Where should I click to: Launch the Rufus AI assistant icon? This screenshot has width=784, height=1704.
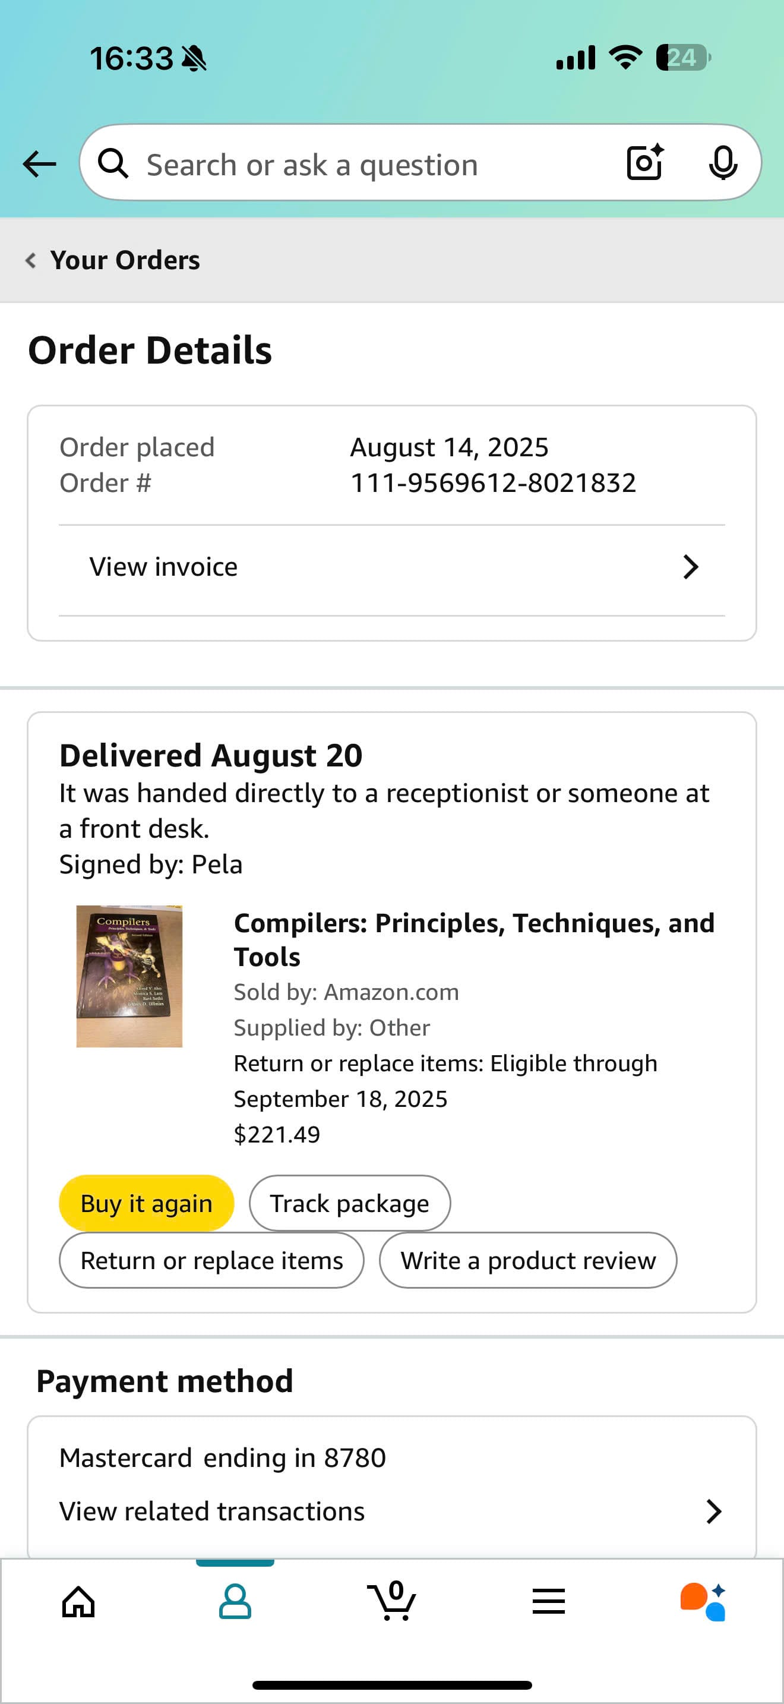pyautogui.click(x=703, y=1601)
